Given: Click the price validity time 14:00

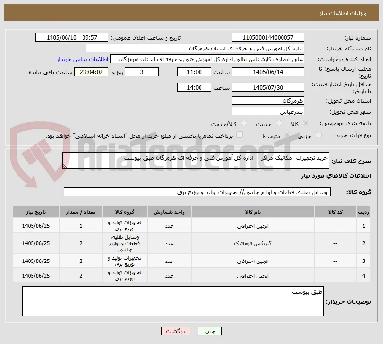Looking at the screenshot, I should [x=194, y=87].
